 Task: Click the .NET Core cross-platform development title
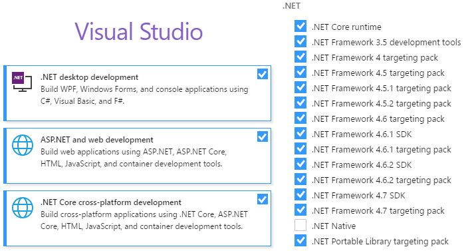click(x=111, y=202)
